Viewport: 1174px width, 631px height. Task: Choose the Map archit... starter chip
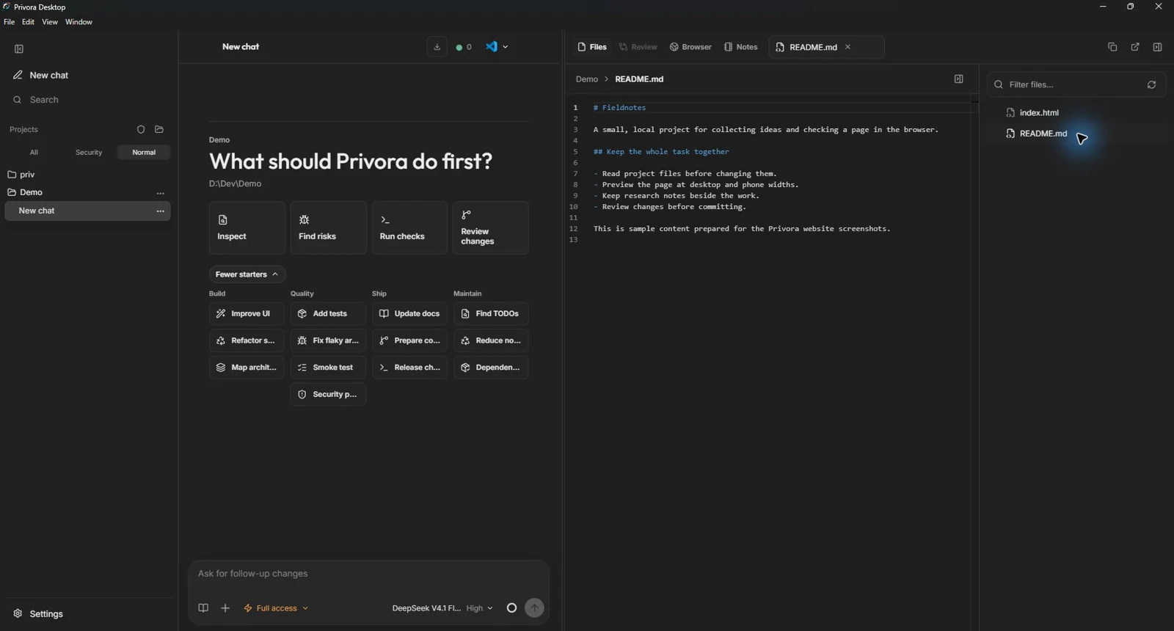click(247, 368)
